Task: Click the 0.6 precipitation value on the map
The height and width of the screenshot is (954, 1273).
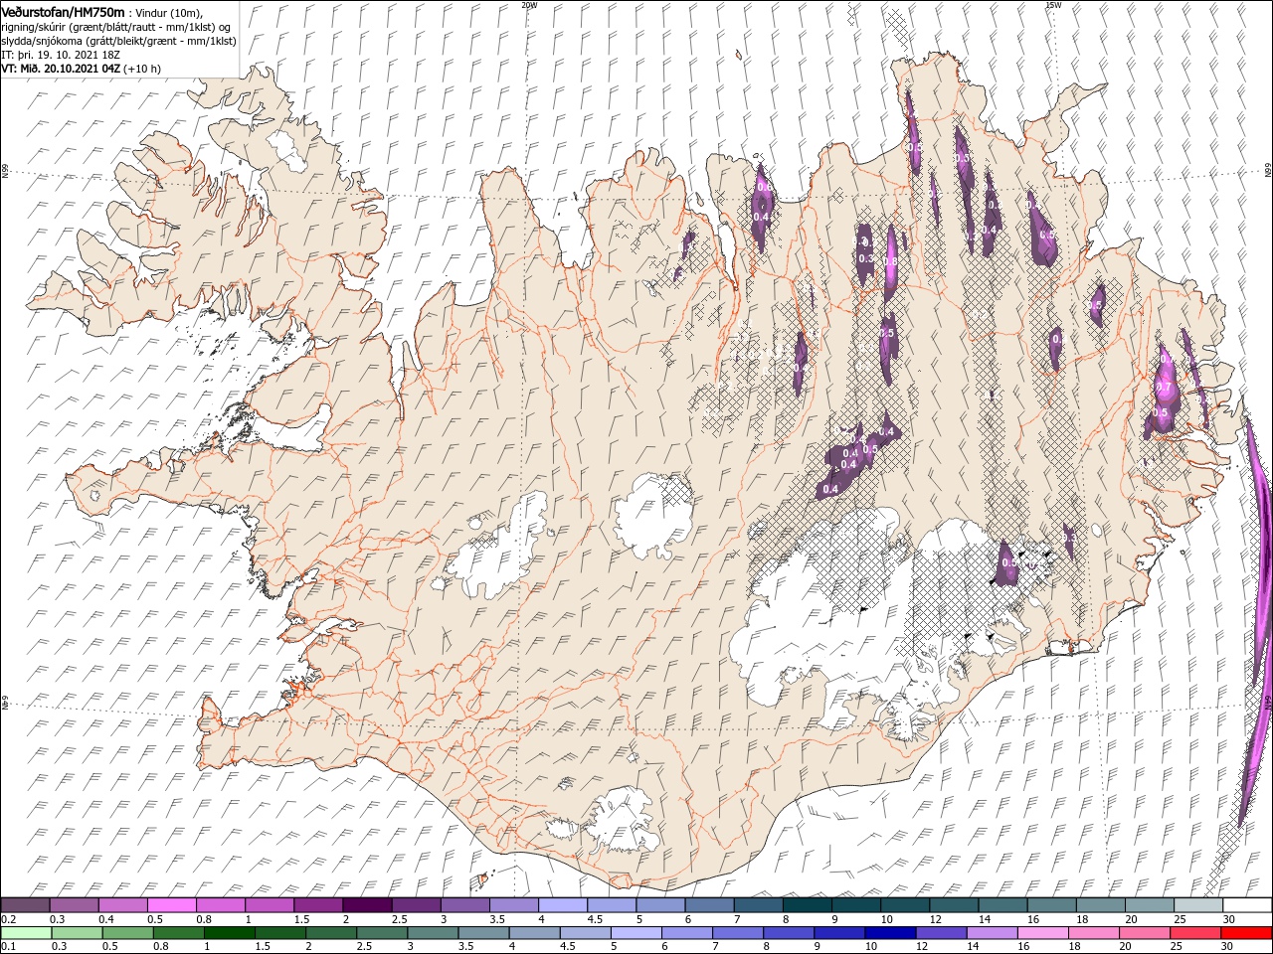Action: (x=763, y=186)
